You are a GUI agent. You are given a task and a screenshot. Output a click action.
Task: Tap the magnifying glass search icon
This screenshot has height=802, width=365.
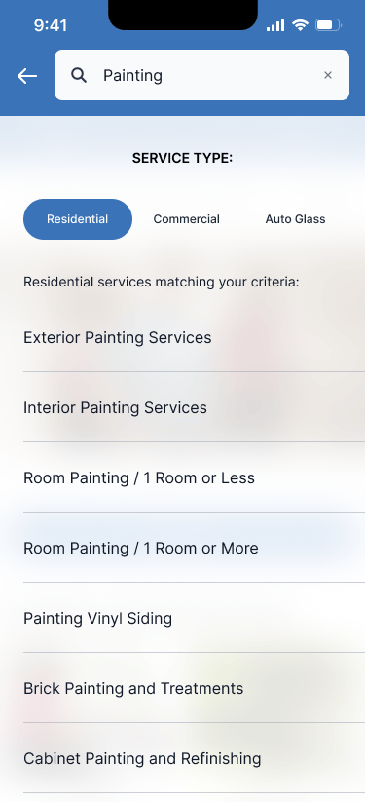(x=79, y=75)
